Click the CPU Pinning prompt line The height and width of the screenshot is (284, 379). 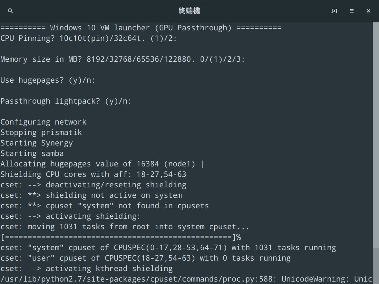pyautogui.click(x=88, y=38)
